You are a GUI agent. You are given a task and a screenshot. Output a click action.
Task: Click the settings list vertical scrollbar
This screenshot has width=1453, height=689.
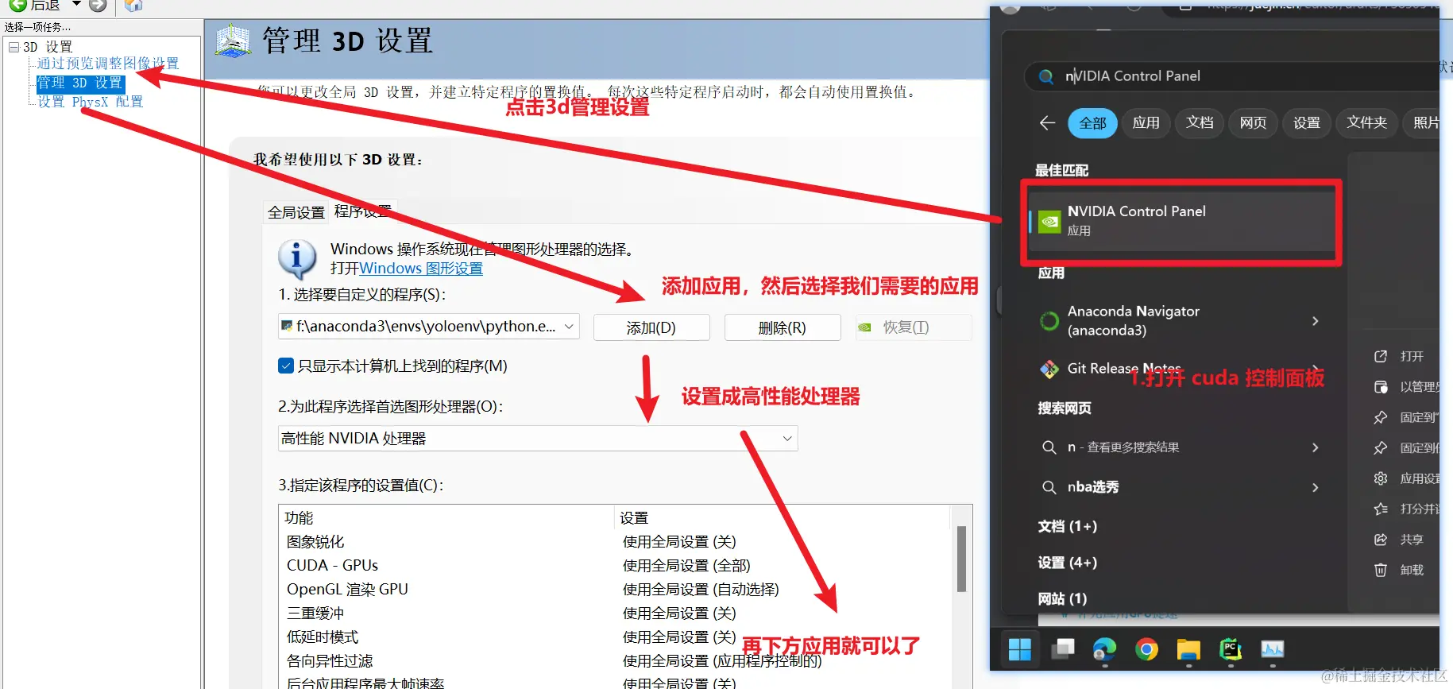961,559
